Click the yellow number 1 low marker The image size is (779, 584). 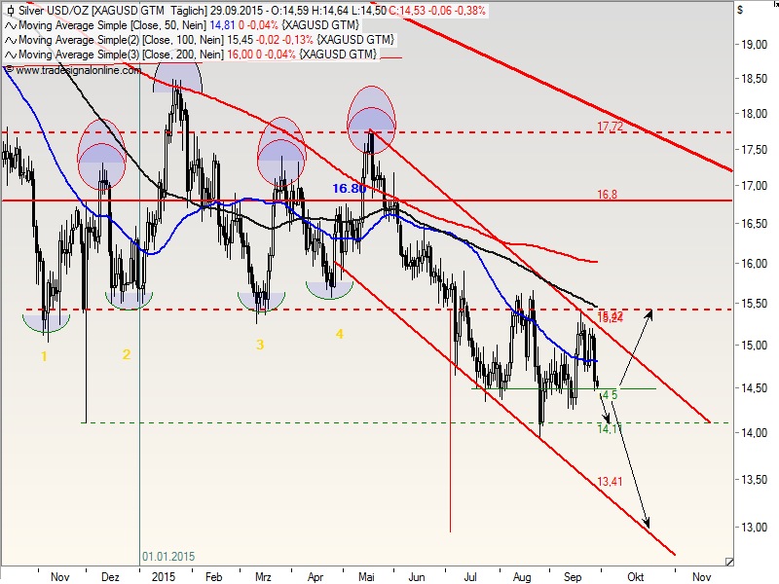click(44, 356)
